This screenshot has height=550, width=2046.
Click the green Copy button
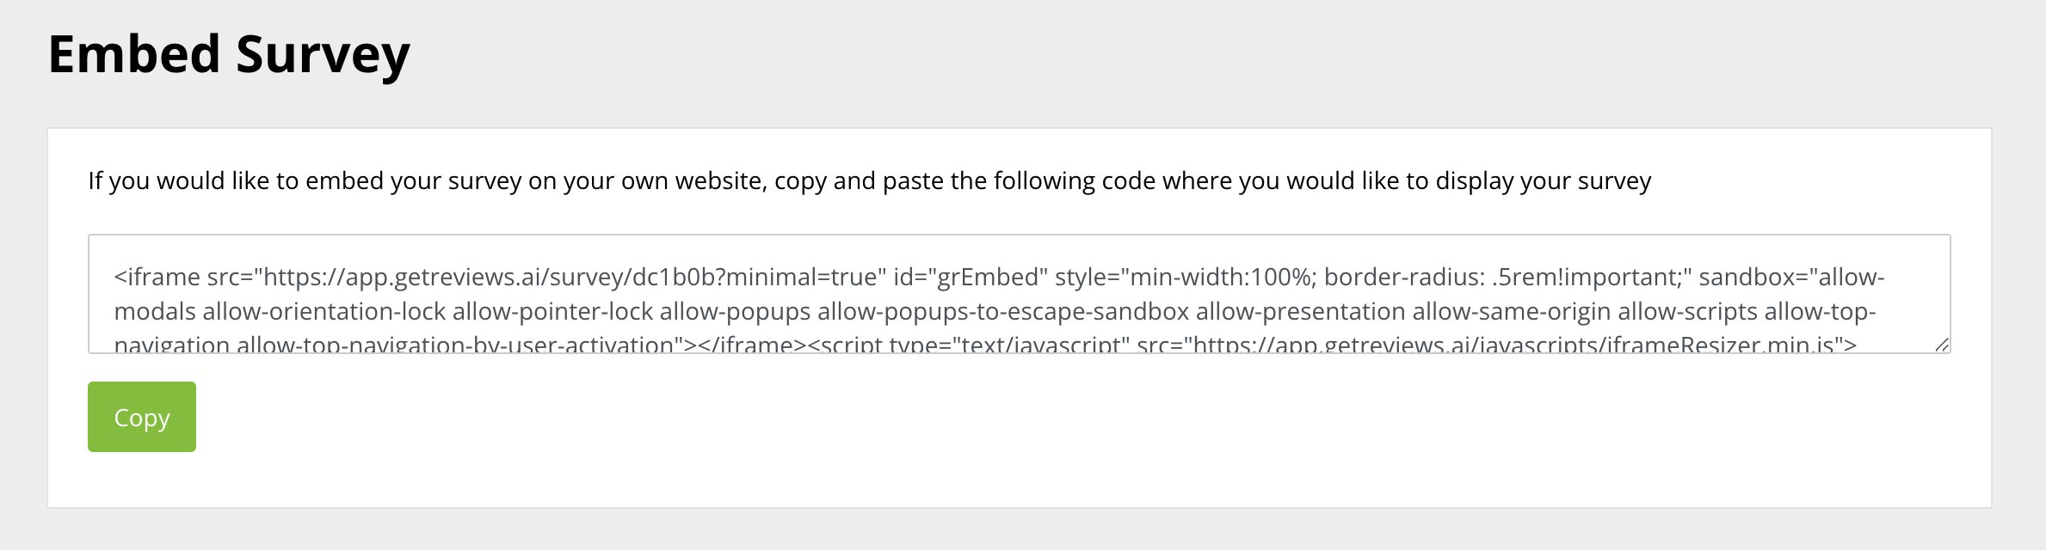point(141,417)
